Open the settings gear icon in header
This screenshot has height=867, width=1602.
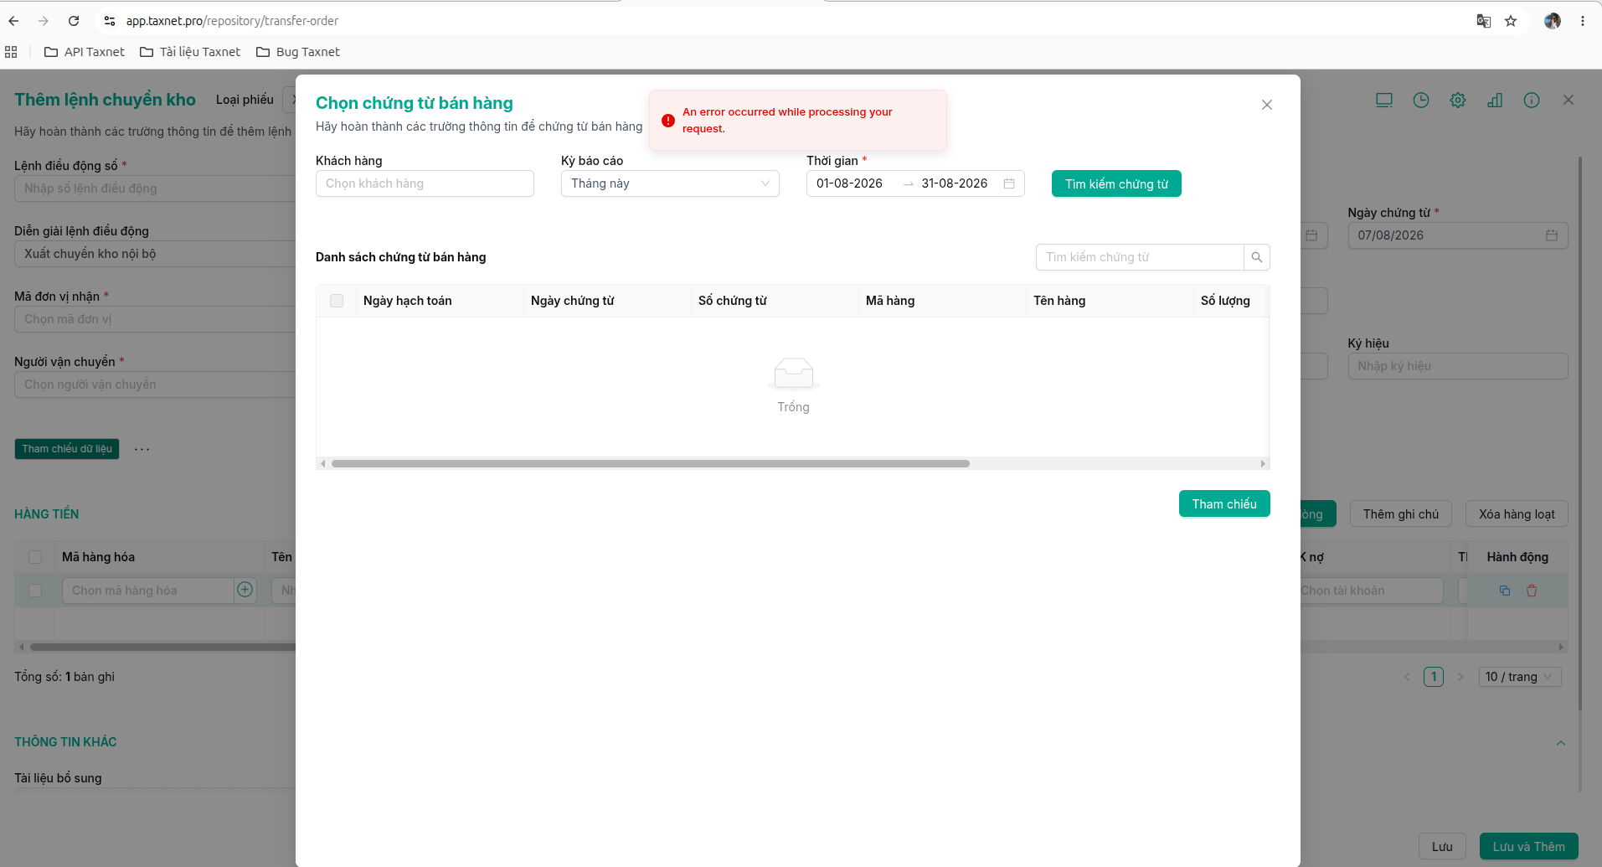pos(1458,101)
